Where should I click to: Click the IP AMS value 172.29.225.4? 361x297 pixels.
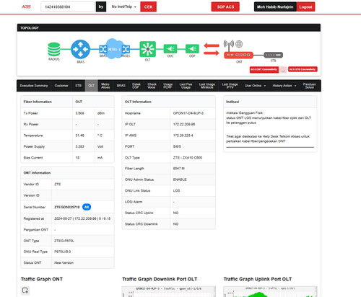pyautogui.click(x=183, y=136)
